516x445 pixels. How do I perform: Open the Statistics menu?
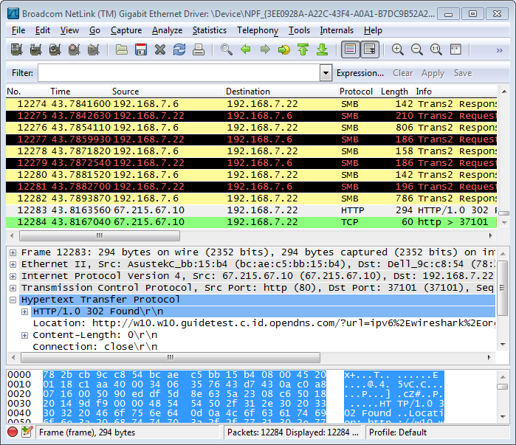210,30
